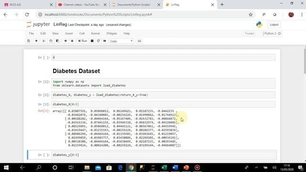Switch to Channel videos YouTube Studio tab
The height and width of the screenshot is (172, 306).
pyautogui.click(x=82, y=5)
